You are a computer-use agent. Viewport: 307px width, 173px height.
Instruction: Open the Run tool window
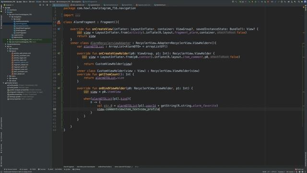(68, 169)
